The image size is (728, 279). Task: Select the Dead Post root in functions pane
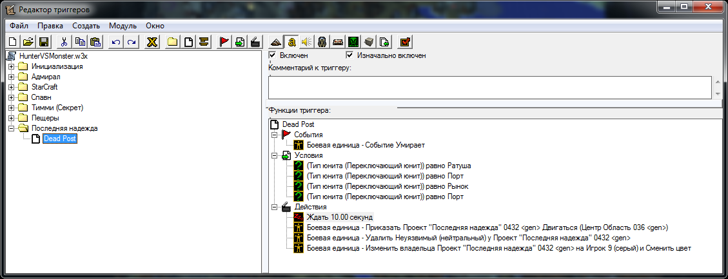pos(298,124)
